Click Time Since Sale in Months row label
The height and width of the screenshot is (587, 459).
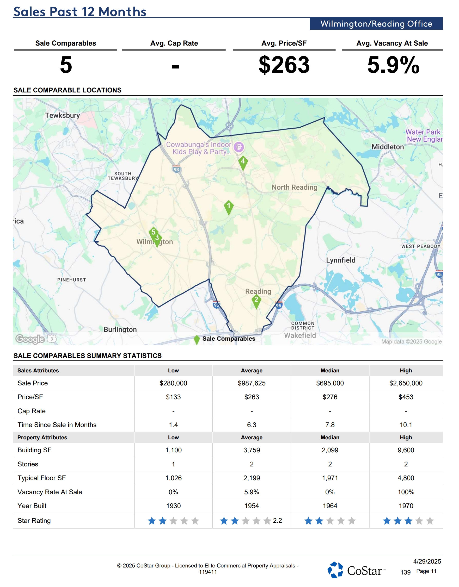point(57,425)
